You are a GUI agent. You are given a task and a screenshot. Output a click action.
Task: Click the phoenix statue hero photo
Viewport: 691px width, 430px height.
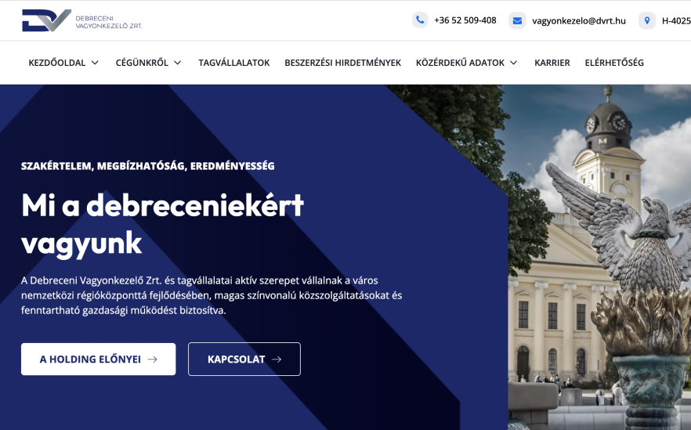pos(599,257)
